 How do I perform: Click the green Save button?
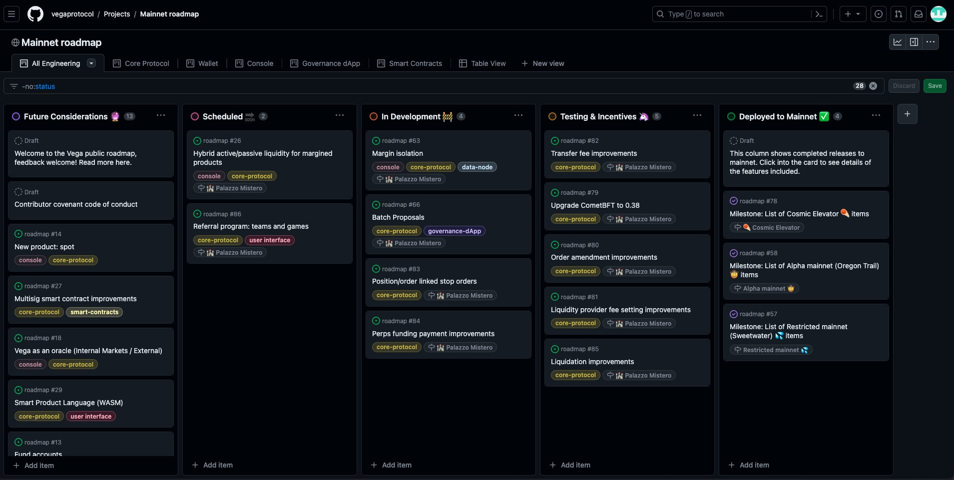(x=935, y=86)
